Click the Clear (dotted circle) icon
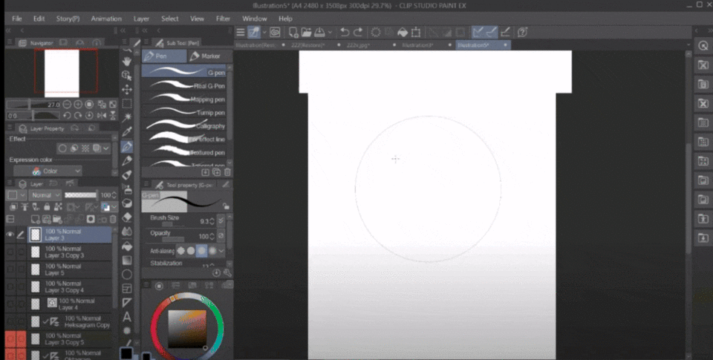The height and width of the screenshot is (360, 713). tap(376, 32)
